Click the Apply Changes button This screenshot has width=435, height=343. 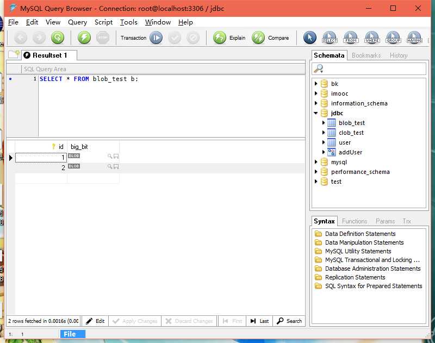[x=135, y=321]
